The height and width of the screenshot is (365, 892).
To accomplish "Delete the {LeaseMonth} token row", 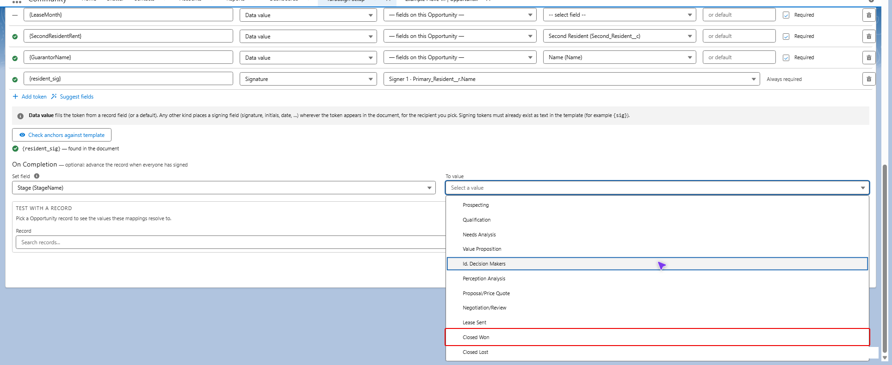I will pyautogui.click(x=868, y=15).
